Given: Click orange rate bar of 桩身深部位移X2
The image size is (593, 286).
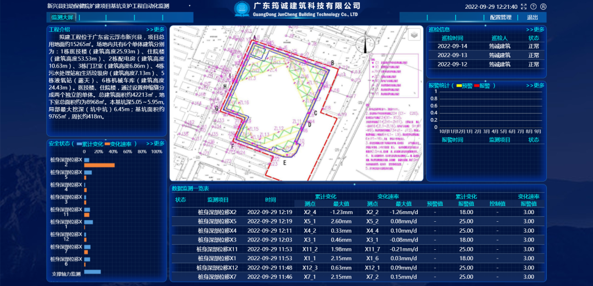Looking at the screenshot, I should coord(99,165).
